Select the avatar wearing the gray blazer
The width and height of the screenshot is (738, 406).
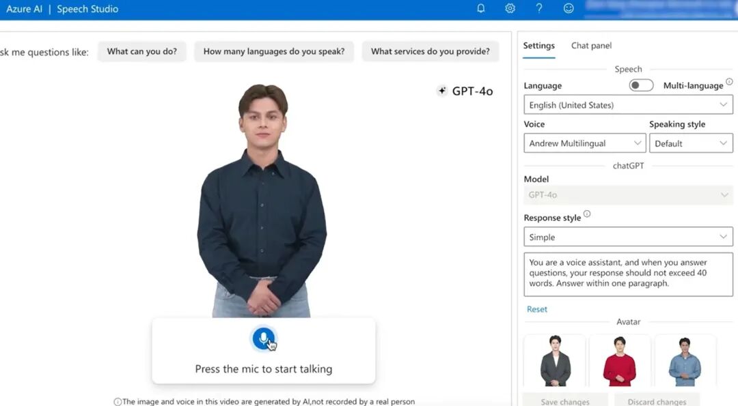pos(555,361)
